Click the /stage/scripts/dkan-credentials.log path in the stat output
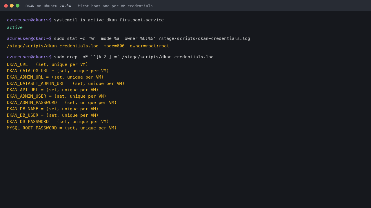 click(x=53, y=46)
